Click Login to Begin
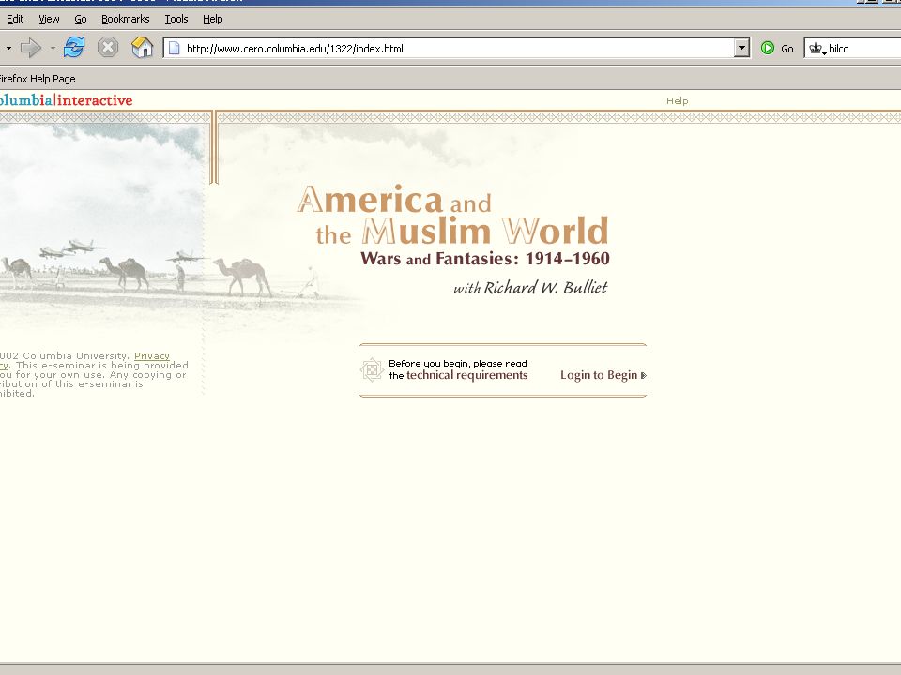Screen dimensions: 901x675 click(603, 375)
